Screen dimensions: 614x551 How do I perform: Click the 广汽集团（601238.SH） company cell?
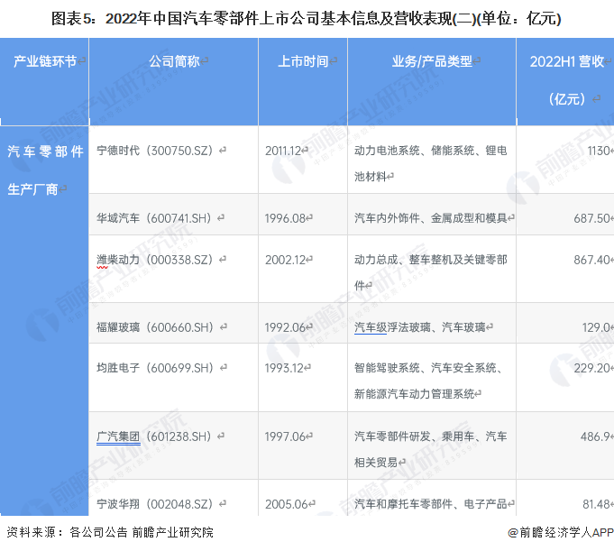point(156,436)
